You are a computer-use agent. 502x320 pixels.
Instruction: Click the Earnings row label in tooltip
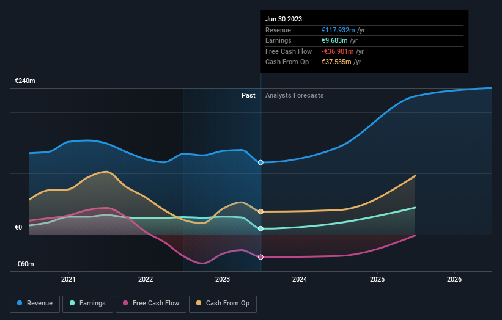(x=279, y=40)
